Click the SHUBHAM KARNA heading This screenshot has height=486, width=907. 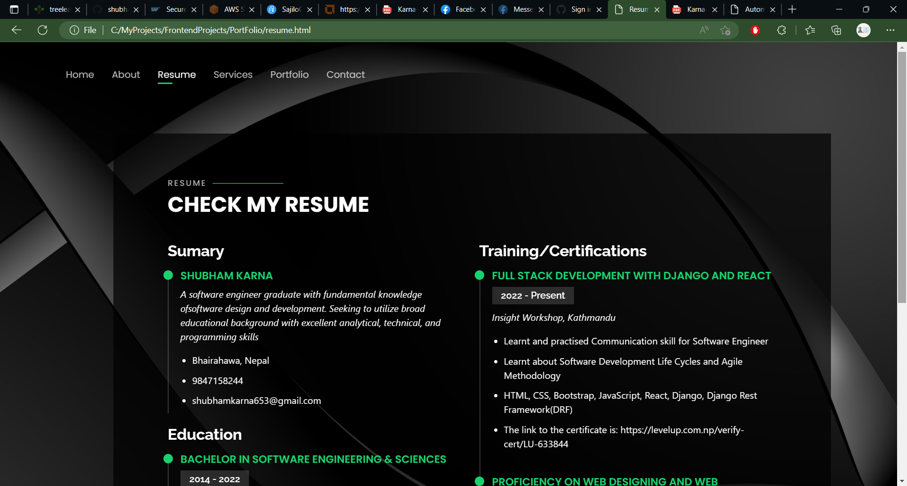[226, 276]
